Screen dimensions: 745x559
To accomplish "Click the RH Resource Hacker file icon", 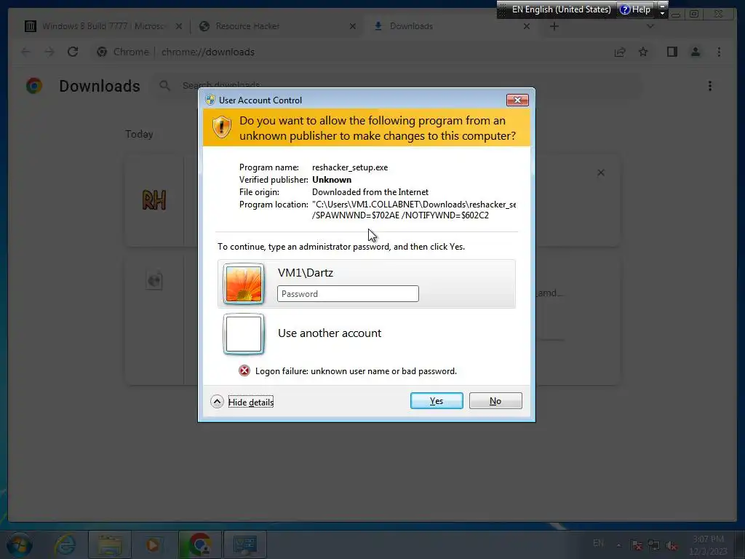I will click(154, 200).
